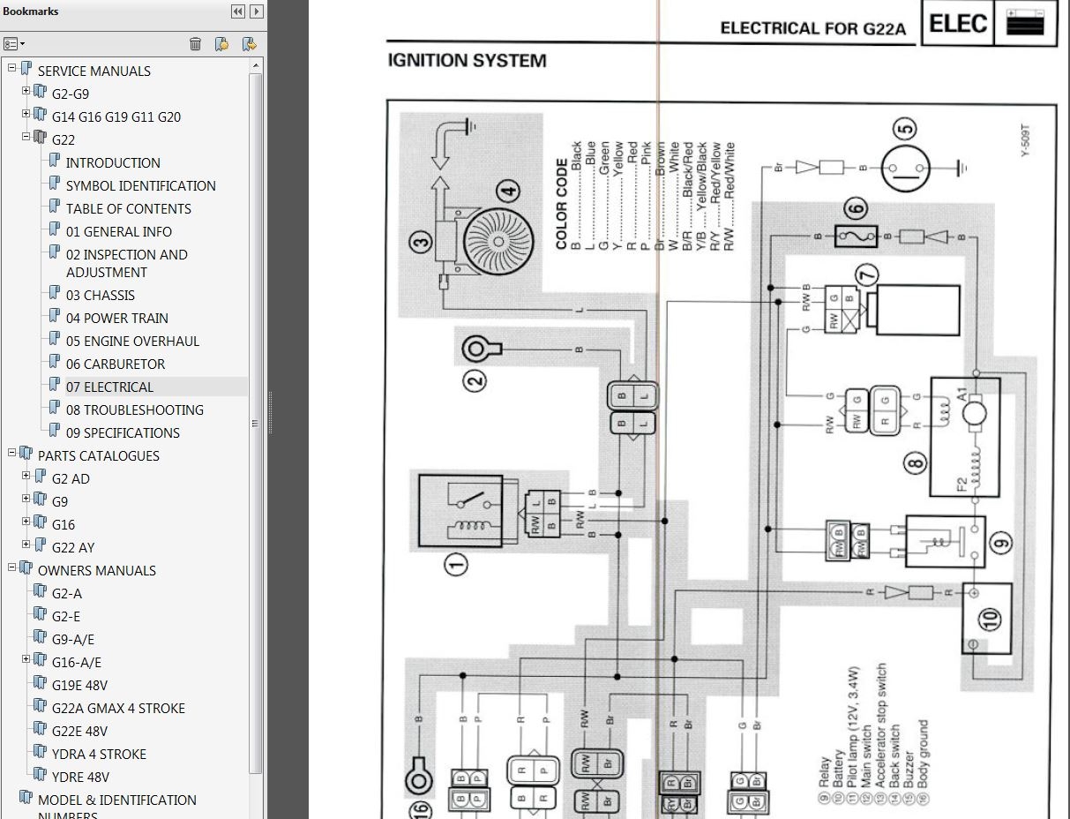Expand the G2-G9 bookmark group
Image resolution: width=1070 pixels, height=819 pixels.
(26, 91)
